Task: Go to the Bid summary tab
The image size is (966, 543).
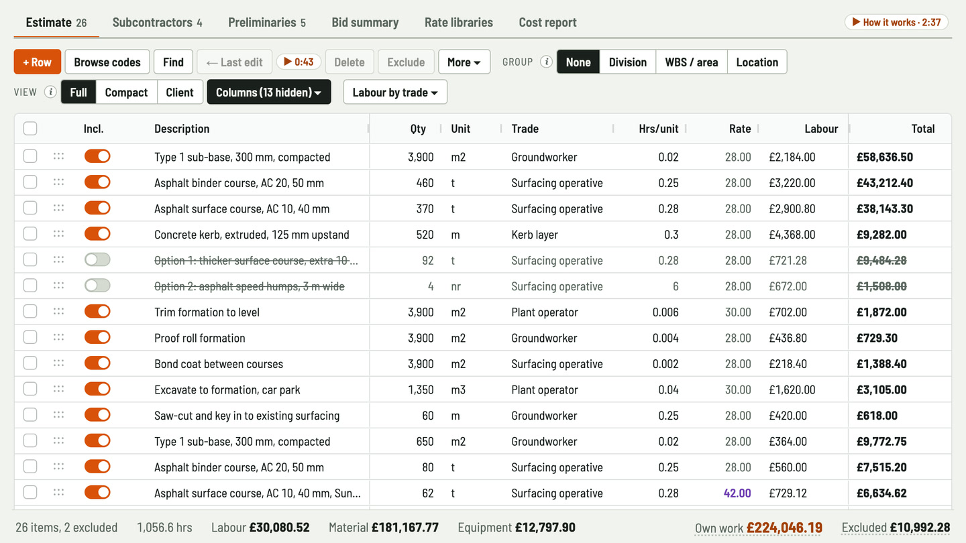Action: pos(365,22)
